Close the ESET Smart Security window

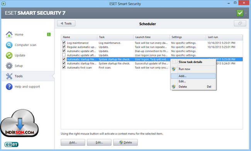244,3
